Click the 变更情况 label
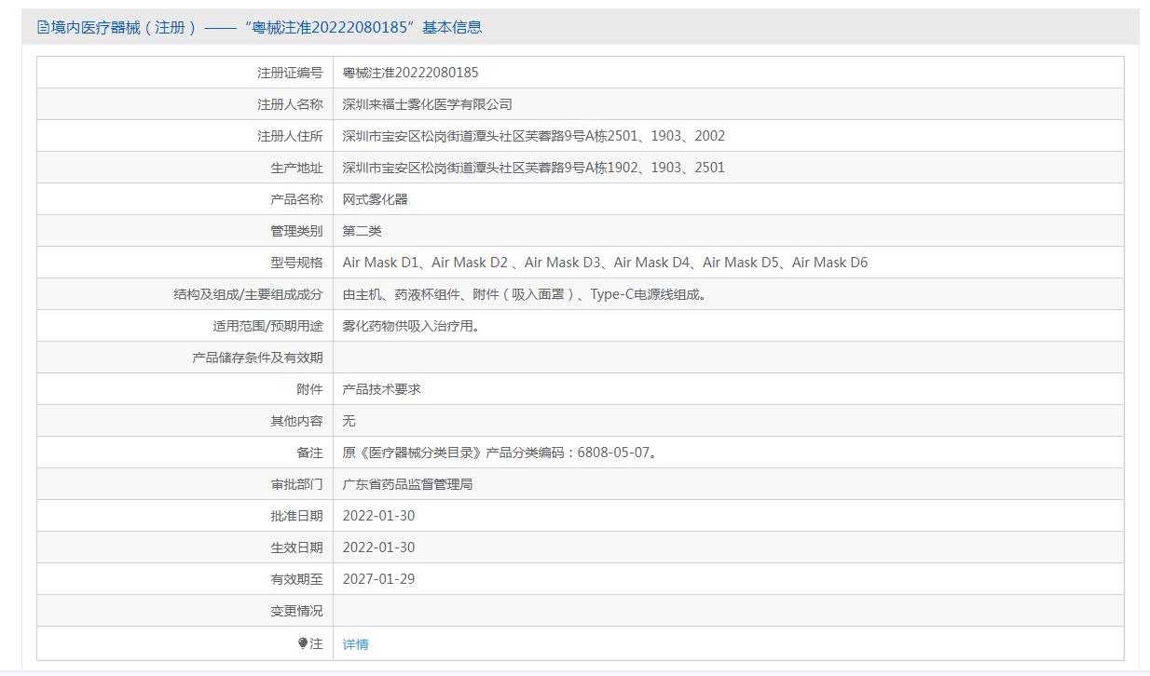 click(x=296, y=611)
